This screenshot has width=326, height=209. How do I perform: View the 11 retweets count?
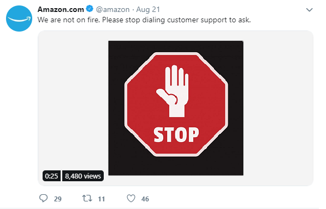click(102, 199)
